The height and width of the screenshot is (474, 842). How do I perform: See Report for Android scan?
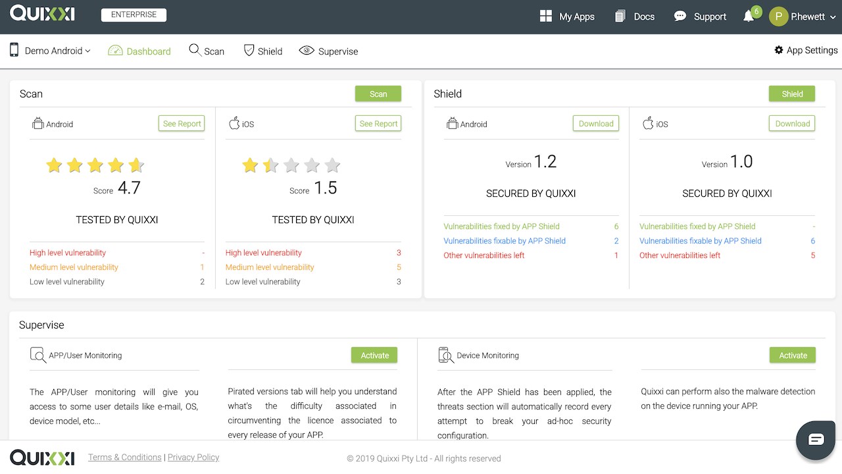tap(182, 124)
